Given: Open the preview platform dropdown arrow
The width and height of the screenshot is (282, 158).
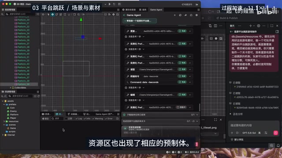Looking at the screenshot, I should 105,4.
